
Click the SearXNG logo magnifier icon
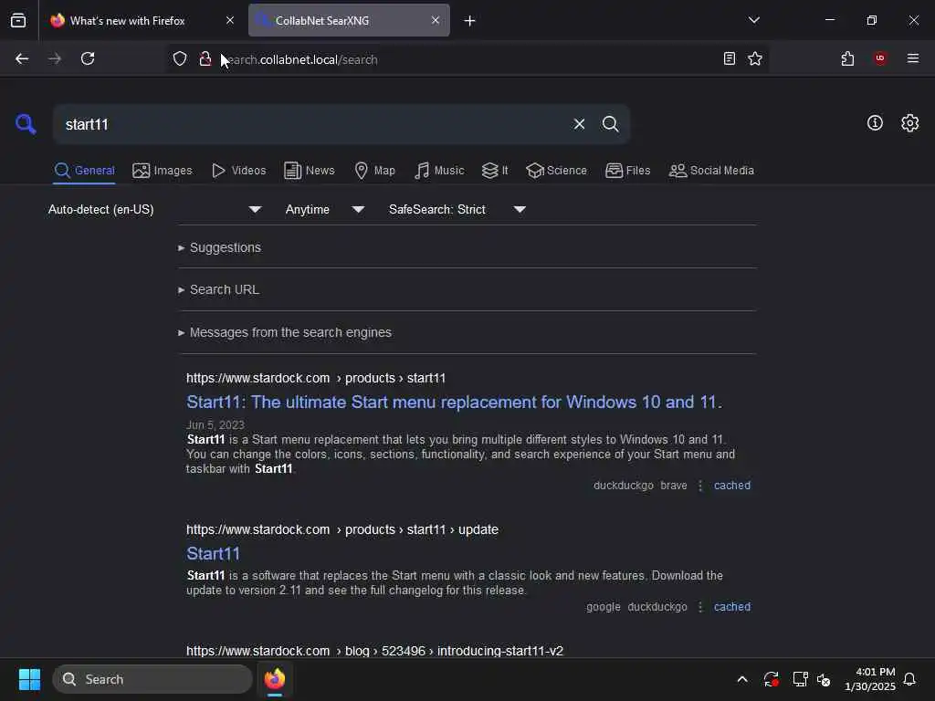26,124
